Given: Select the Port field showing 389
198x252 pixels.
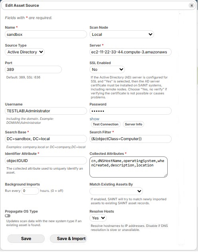Looking at the screenshot, I should pyautogui.click(x=34, y=69).
